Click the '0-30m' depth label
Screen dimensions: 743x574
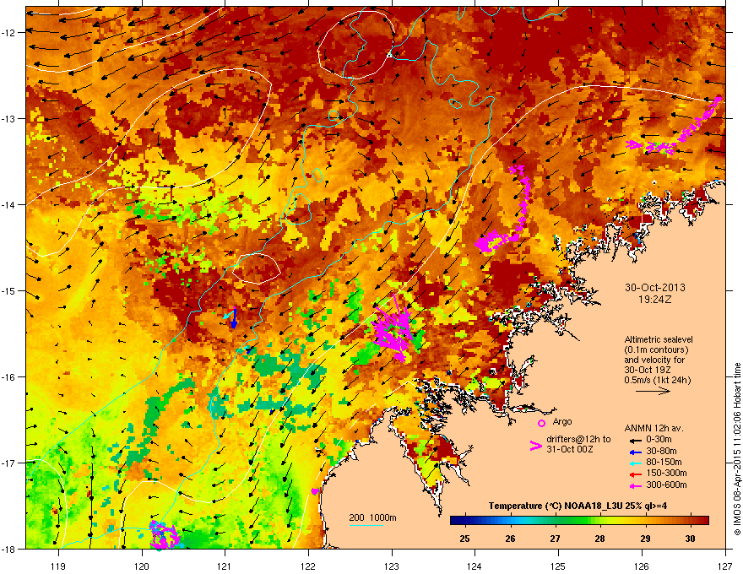(x=659, y=440)
